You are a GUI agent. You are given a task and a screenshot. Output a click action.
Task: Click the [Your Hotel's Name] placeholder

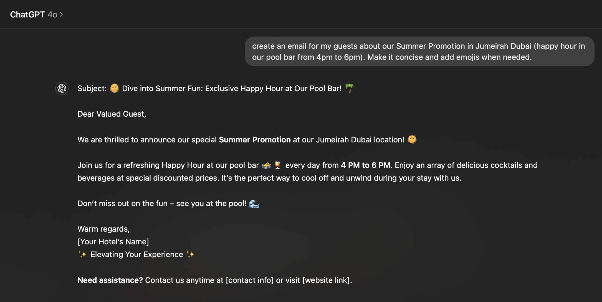tap(113, 242)
